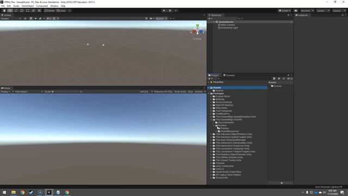Screen dimensions: 348x196
Task: Open the Gizmos dropdown in Scene view
Action: (x=161, y=19)
